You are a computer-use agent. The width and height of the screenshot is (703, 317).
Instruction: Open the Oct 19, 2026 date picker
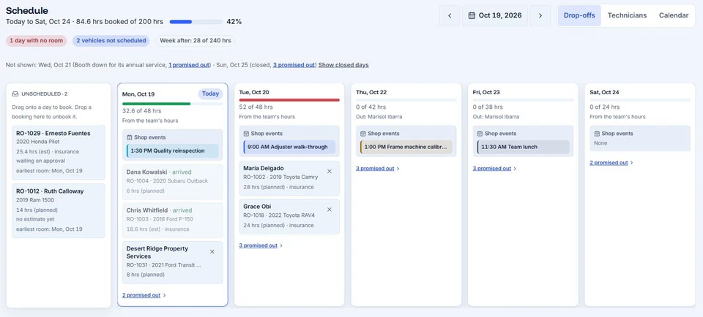(x=495, y=15)
